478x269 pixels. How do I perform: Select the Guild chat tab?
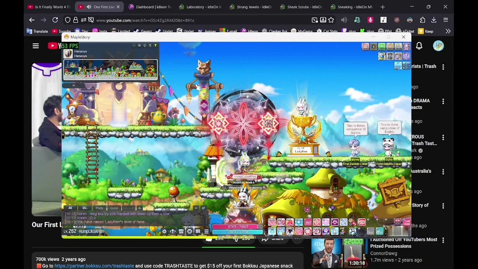(x=114, y=208)
